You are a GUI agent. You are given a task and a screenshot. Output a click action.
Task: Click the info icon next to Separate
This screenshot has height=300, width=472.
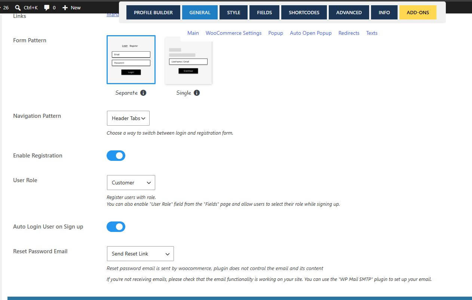(143, 93)
